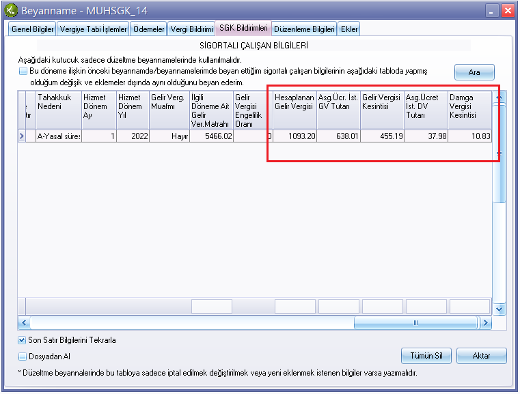Enable 'Bu döneme ilişkin önceki beyanname' checkbox

pyautogui.click(x=23, y=71)
